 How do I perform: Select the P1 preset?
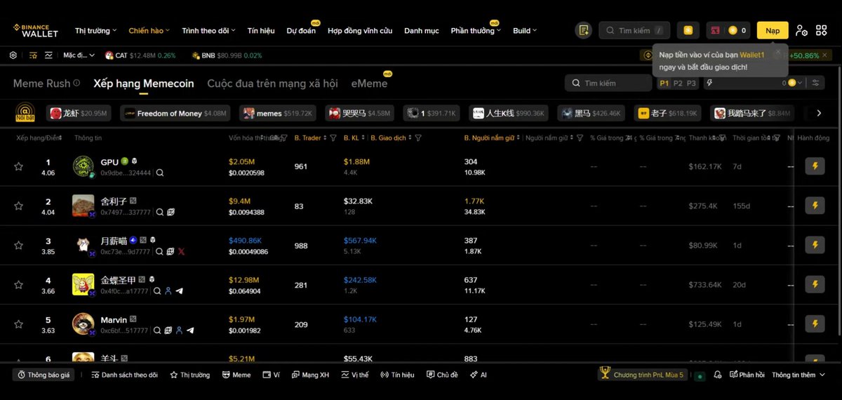[664, 83]
